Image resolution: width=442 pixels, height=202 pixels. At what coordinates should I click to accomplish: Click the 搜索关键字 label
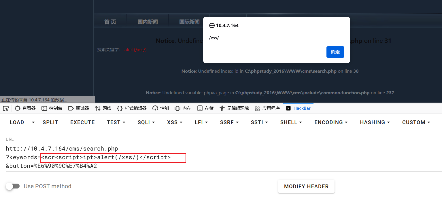tap(109, 50)
